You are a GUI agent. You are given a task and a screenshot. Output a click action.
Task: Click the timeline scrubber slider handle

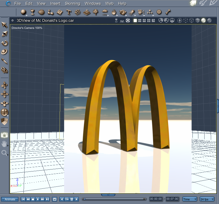[x=84, y=199]
